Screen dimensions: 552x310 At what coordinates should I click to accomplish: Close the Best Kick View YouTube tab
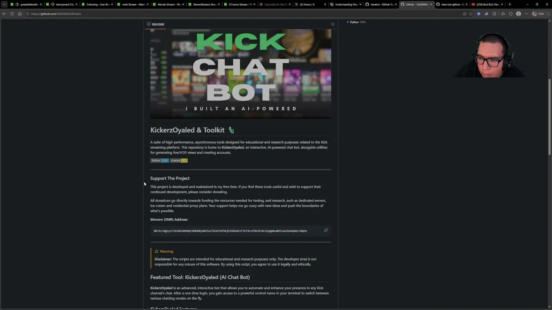click(502, 4)
